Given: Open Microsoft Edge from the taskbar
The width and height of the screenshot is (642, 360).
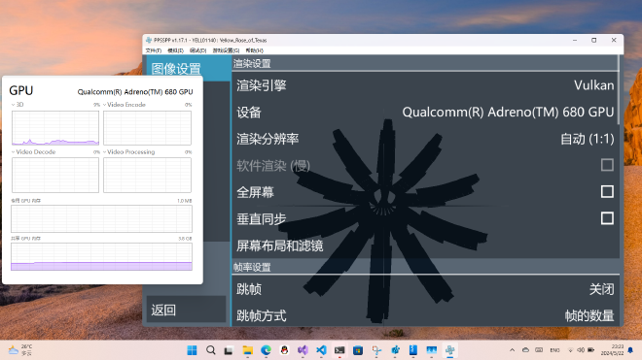Looking at the screenshot, I should tap(267, 350).
